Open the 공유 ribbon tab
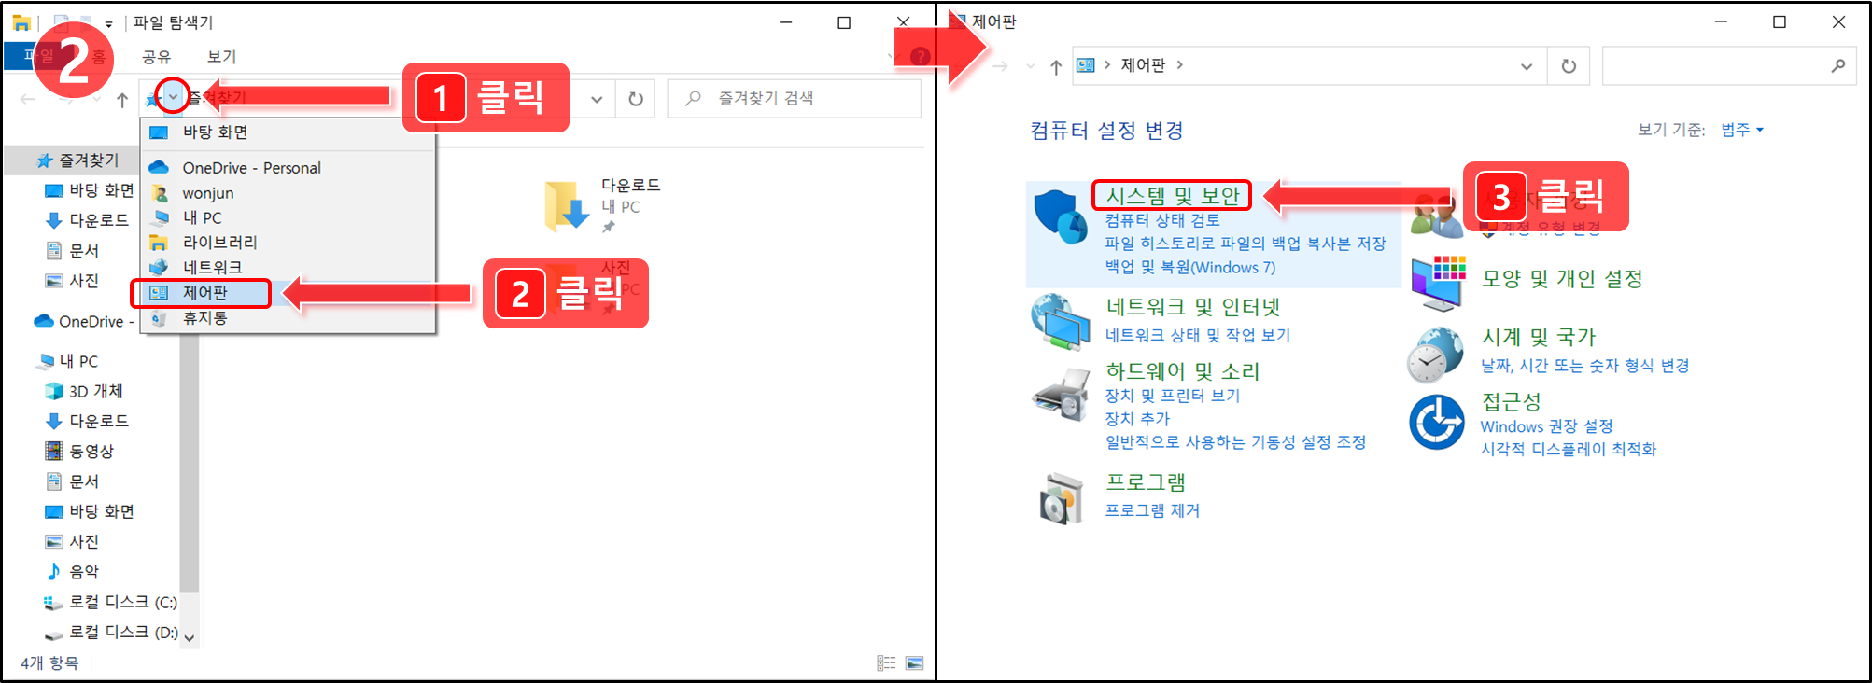 [x=157, y=57]
